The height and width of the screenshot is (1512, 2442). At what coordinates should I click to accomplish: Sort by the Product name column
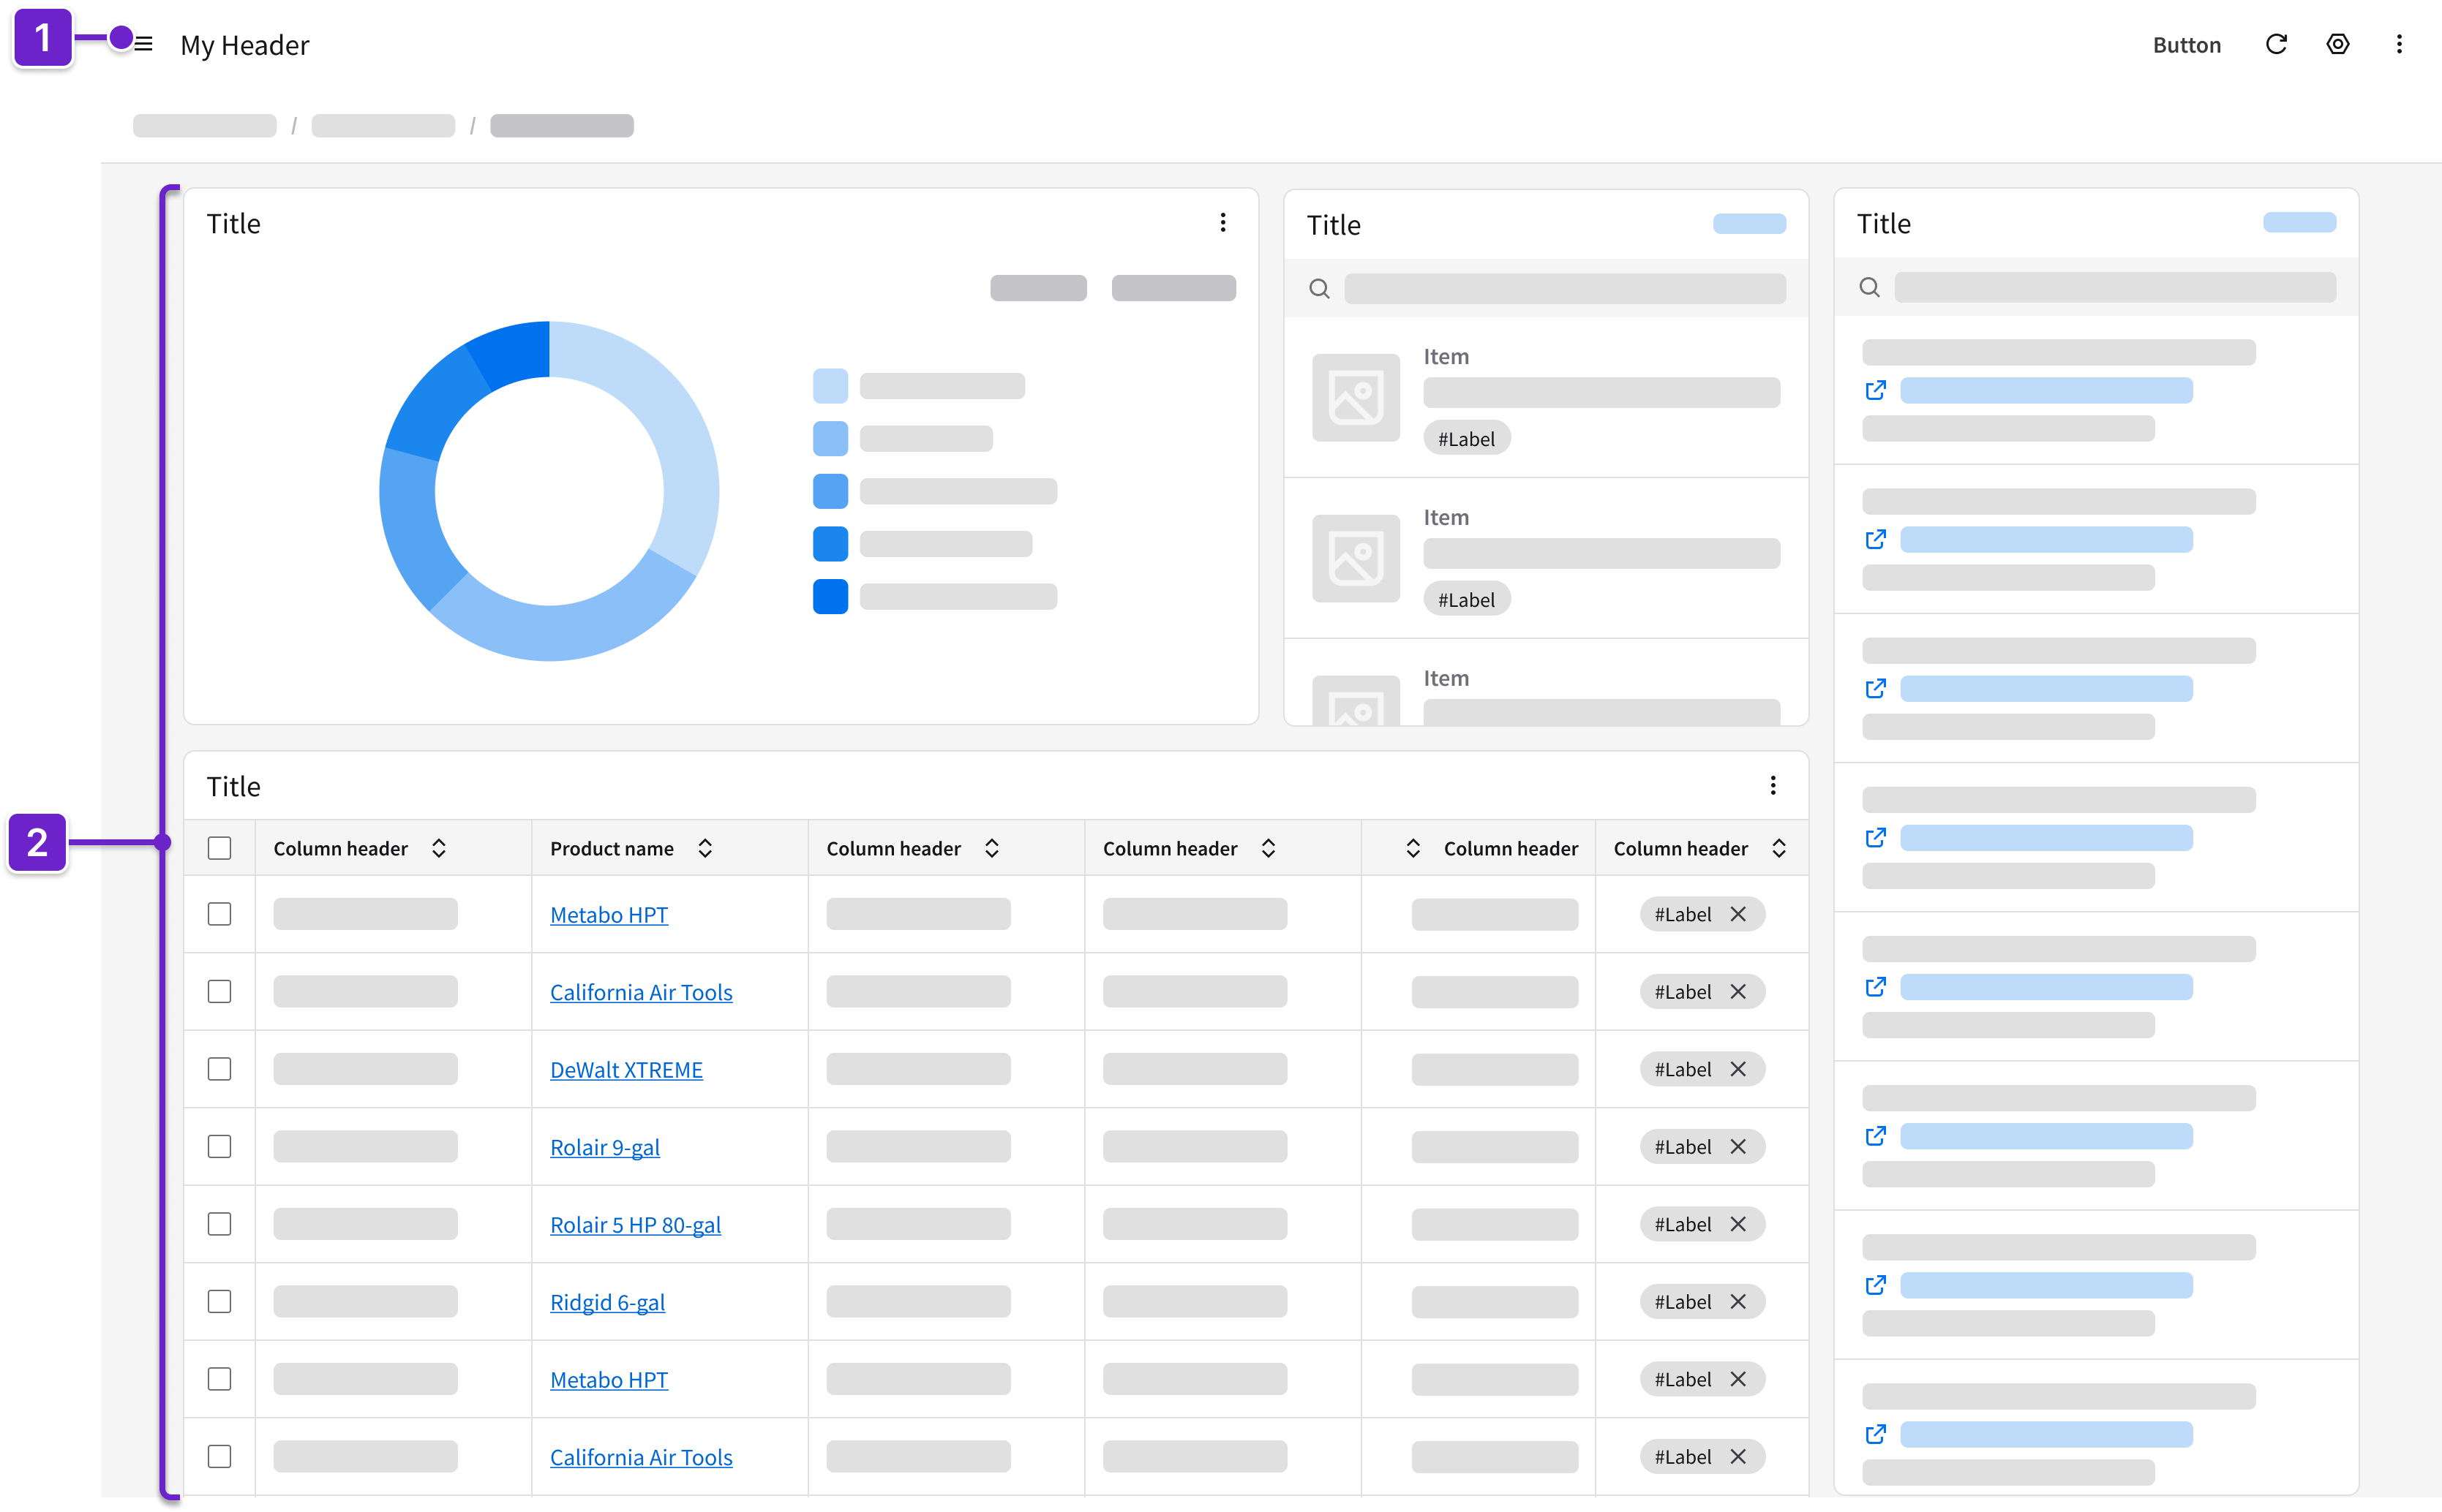[705, 848]
